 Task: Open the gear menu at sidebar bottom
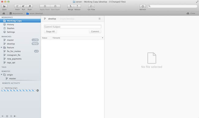15,116
